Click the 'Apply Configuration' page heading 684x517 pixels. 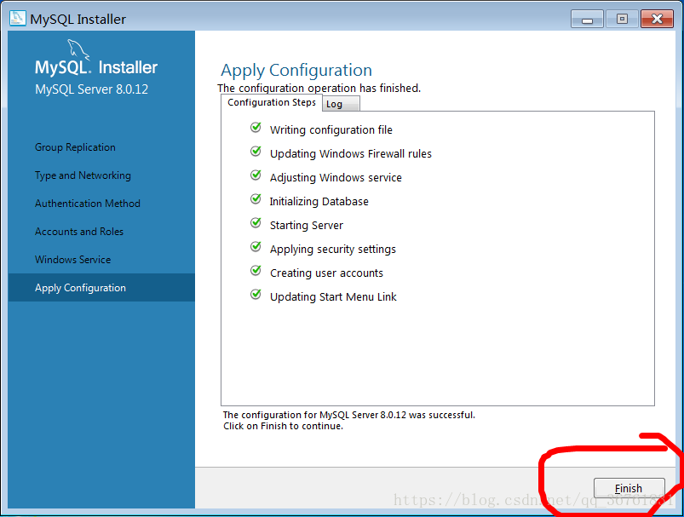click(x=296, y=70)
